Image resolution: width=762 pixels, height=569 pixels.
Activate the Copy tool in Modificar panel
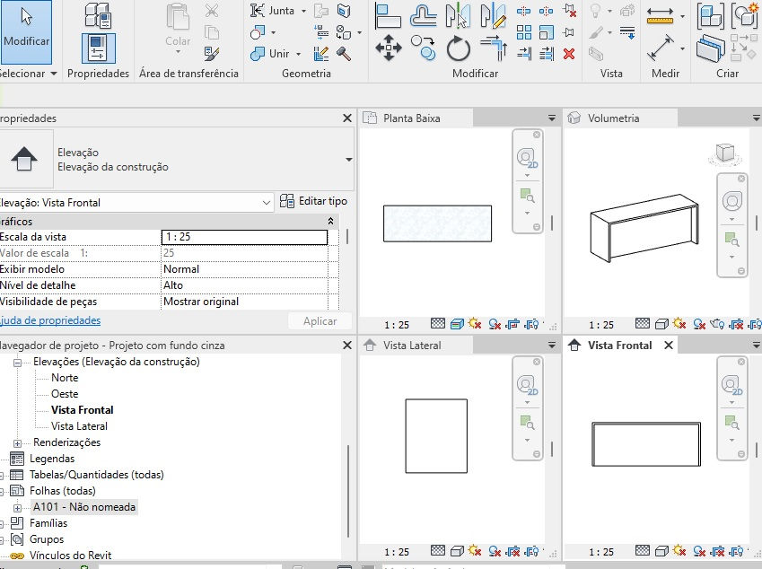pos(423,48)
